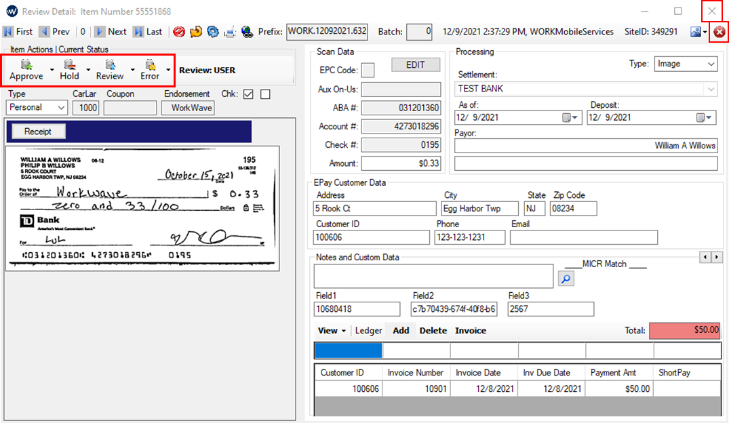
Task: Click the red no-entry toolbar icon
Action: click(x=179, y=32)
